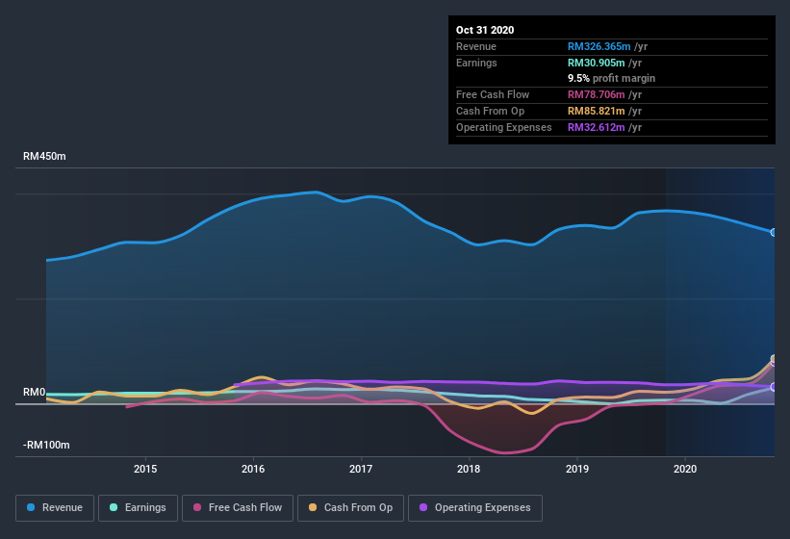
Task: Click the RM30.905m earnings value
Action: (596, 63)
